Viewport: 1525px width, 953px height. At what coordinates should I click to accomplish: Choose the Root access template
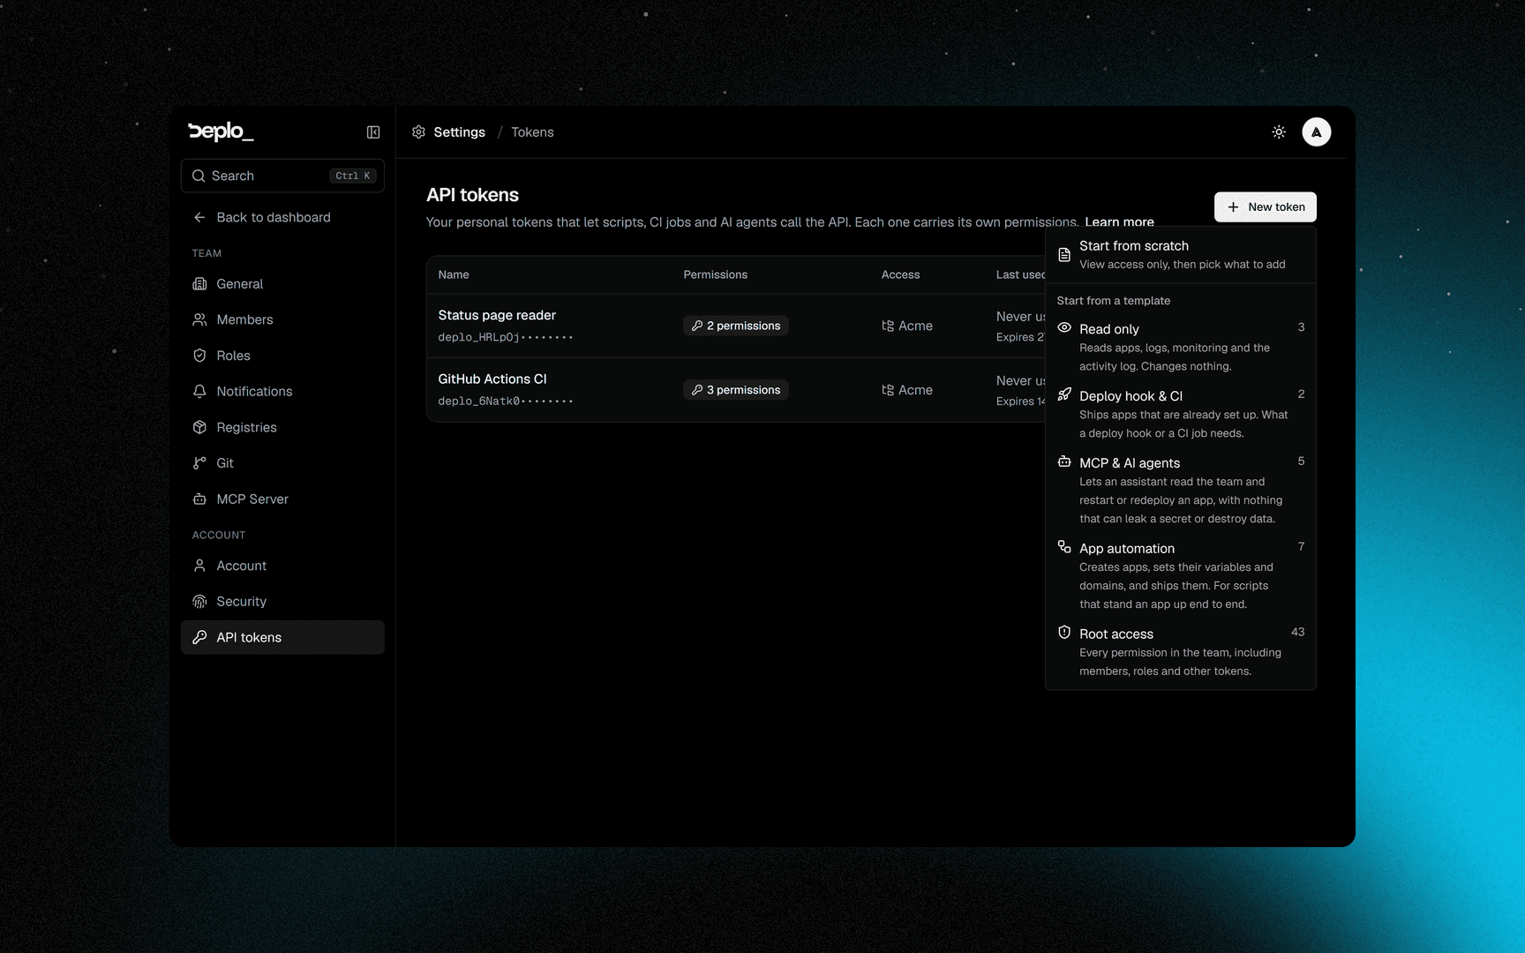point(1181,652)
